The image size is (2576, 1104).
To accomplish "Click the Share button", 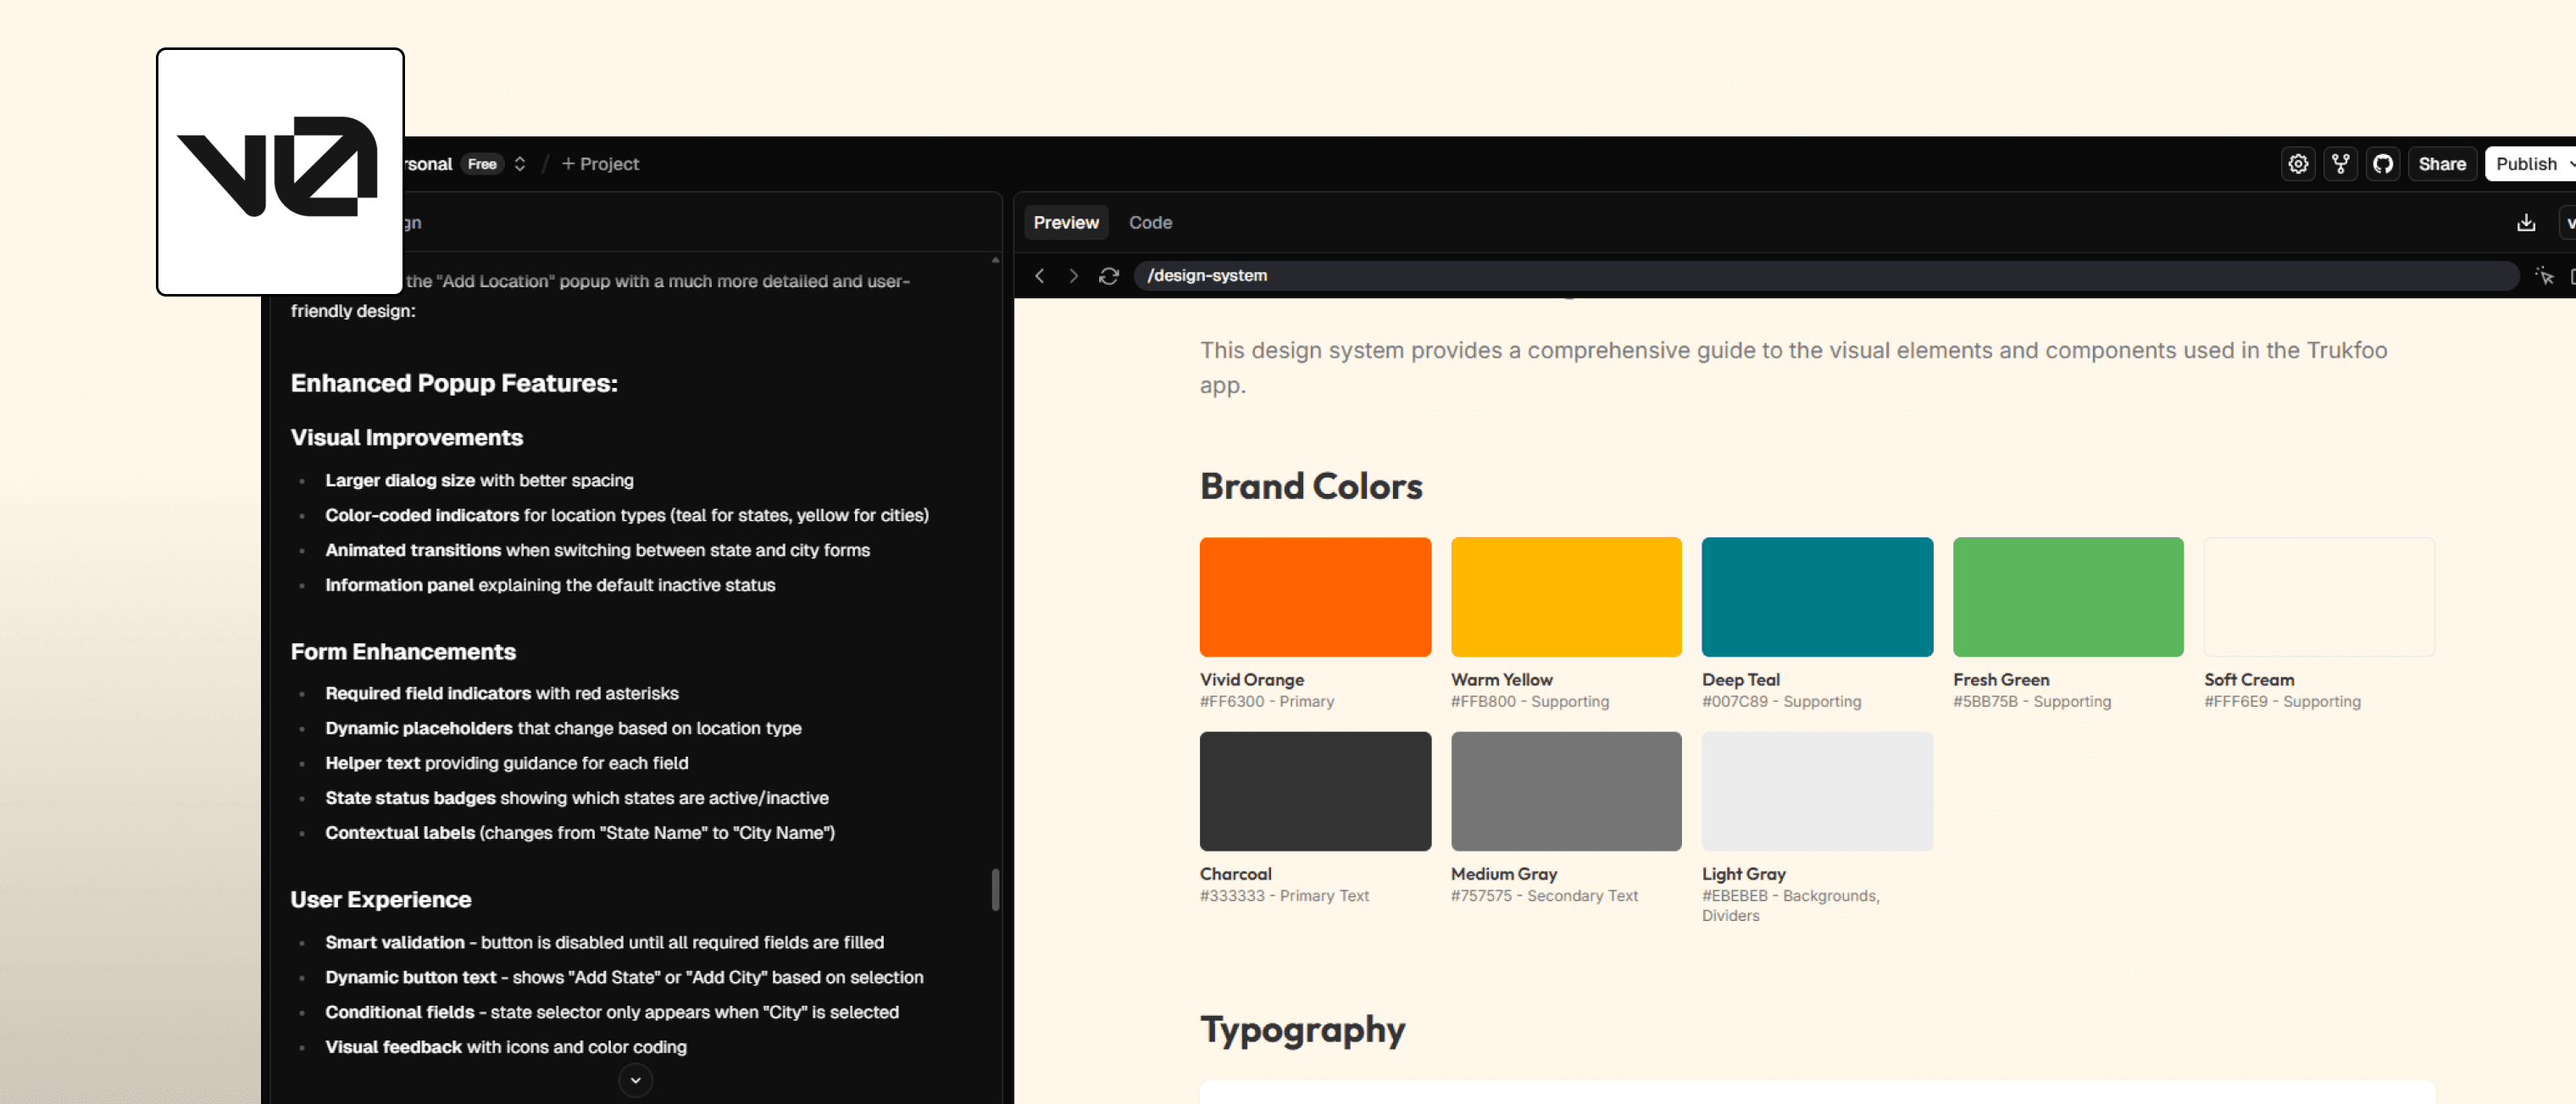I will (2441, 163).
